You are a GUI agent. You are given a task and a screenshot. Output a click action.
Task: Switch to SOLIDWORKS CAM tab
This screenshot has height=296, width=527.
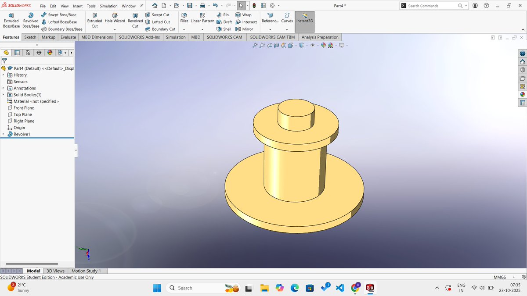click(224, 37)
